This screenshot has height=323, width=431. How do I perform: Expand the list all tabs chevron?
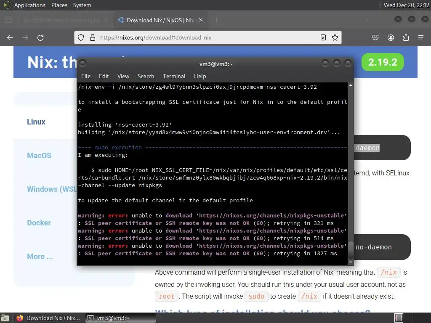pyautogui.click(x=367, y=20)
